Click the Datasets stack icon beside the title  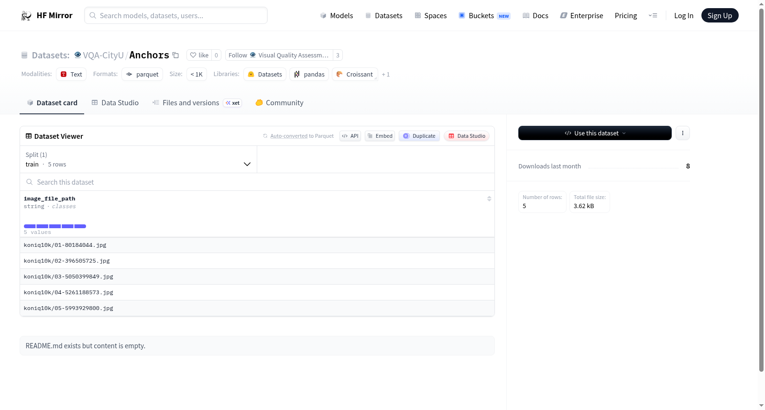(24, 55)
